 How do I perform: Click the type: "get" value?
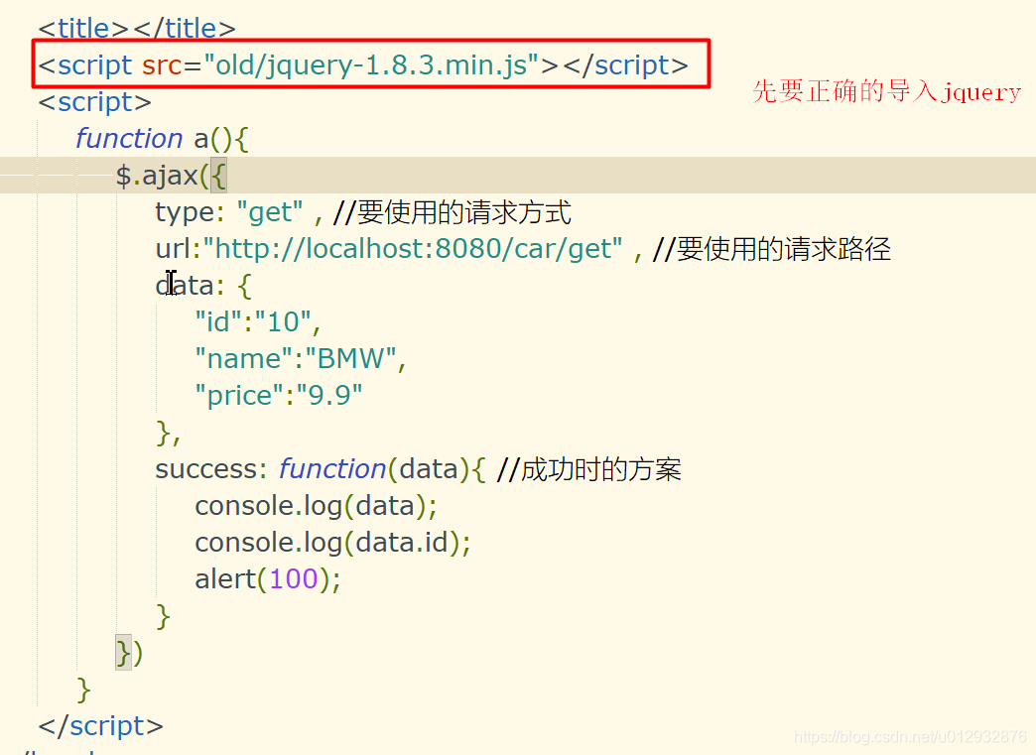[x=270, y=212]
